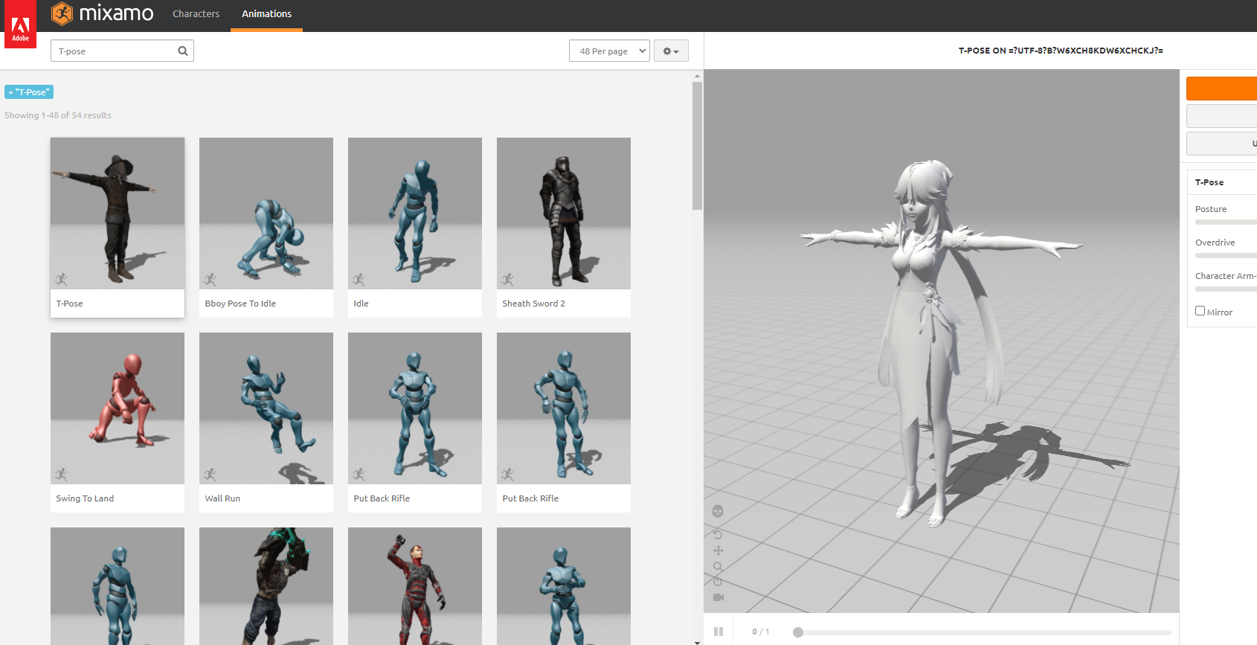Image resolution: width=1257 pixels, height=645 pixels.
Task: Click the "Sheath Sword 2" label
Action: click(x=533, y=304)
